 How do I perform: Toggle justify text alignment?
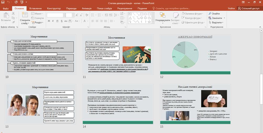pos(105,21)
